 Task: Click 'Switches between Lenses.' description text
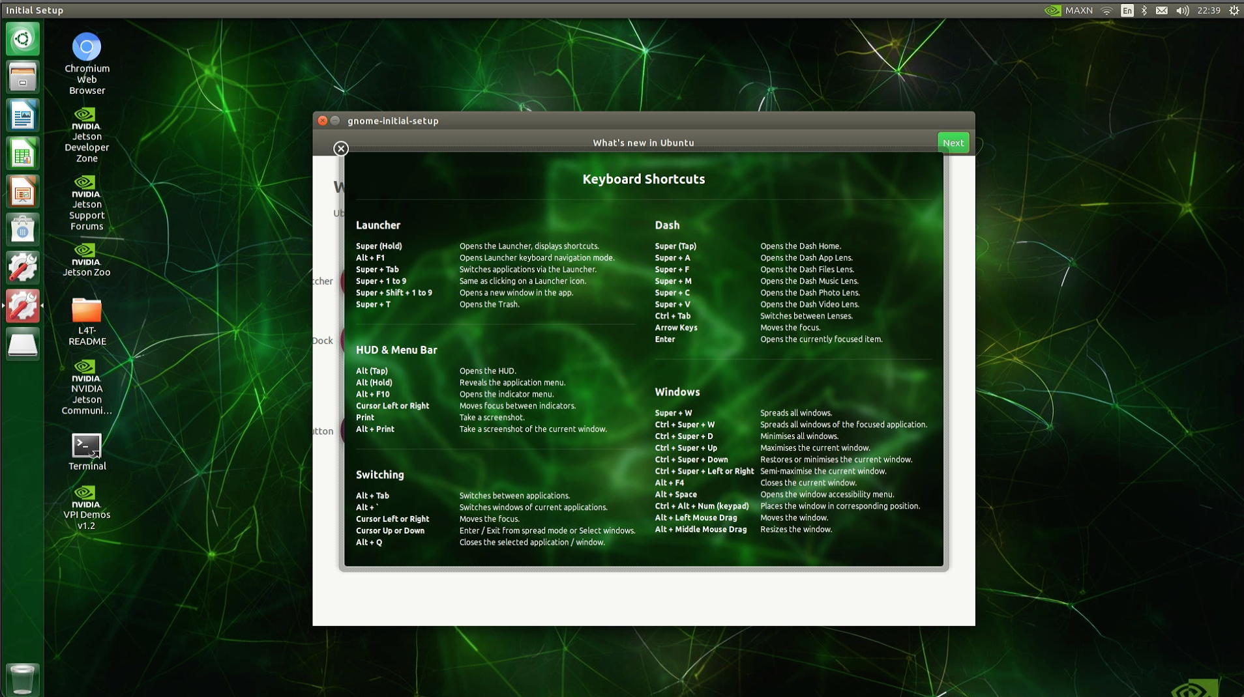[806, 316]
